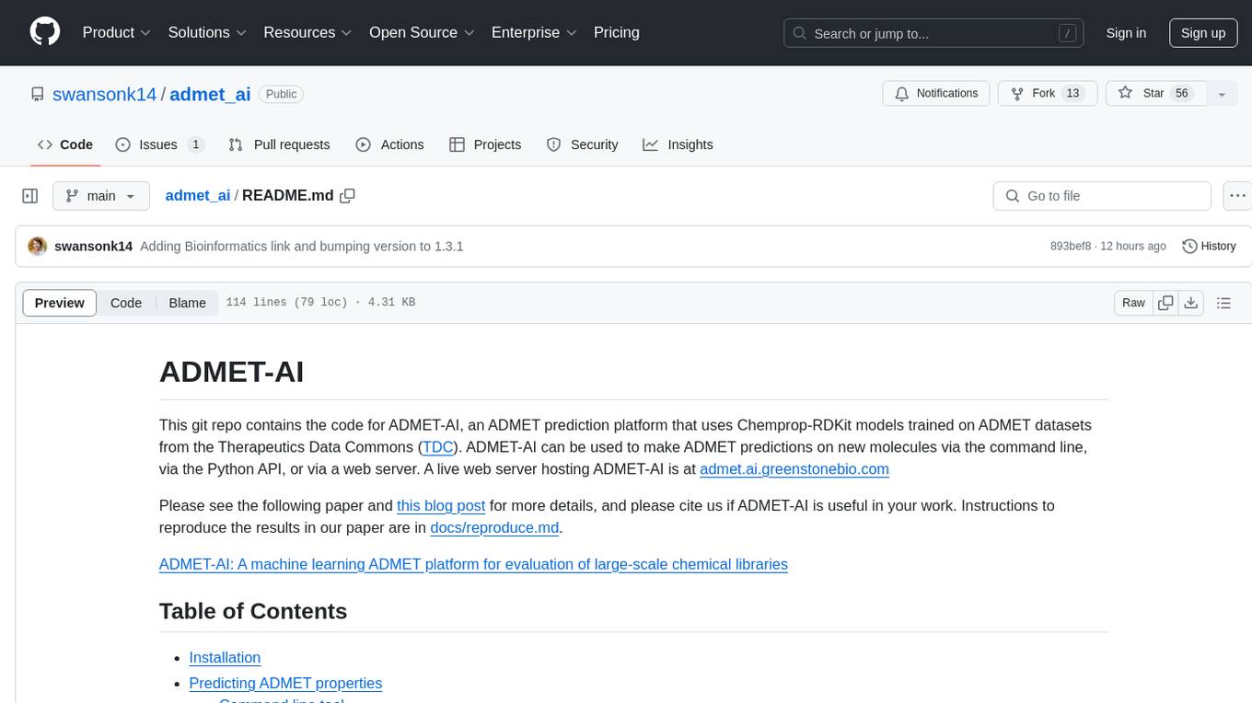1252x703 pixels.
Task: Expand the Enterprise menu
Action: click(534, 32)
